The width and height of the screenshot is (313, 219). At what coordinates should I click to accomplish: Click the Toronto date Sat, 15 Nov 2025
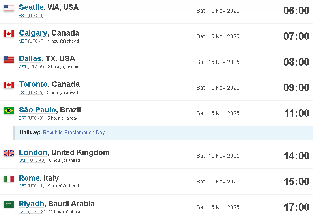(x=218, y=88)
